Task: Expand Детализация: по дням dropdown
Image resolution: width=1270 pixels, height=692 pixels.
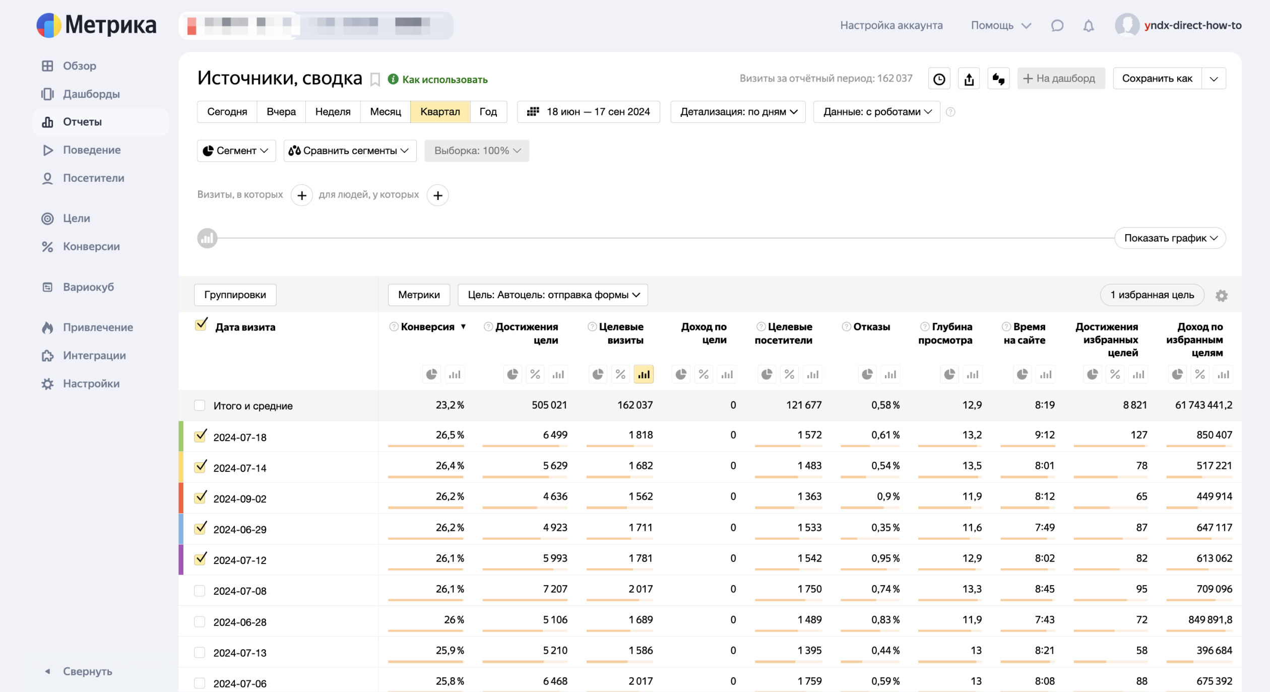Action: 738,112
